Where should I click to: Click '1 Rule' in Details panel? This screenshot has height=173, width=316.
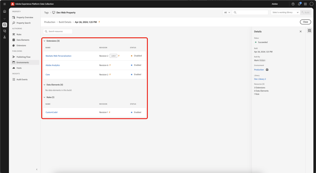(257, 94)
